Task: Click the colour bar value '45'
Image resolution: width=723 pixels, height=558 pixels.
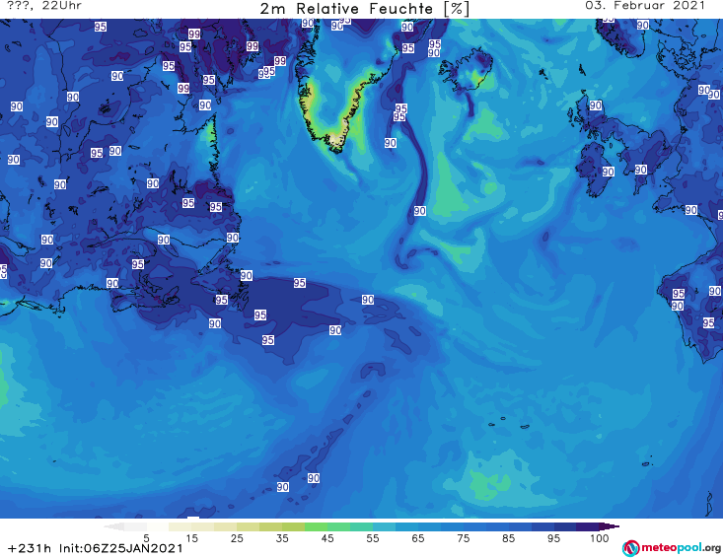Action: 327,538
